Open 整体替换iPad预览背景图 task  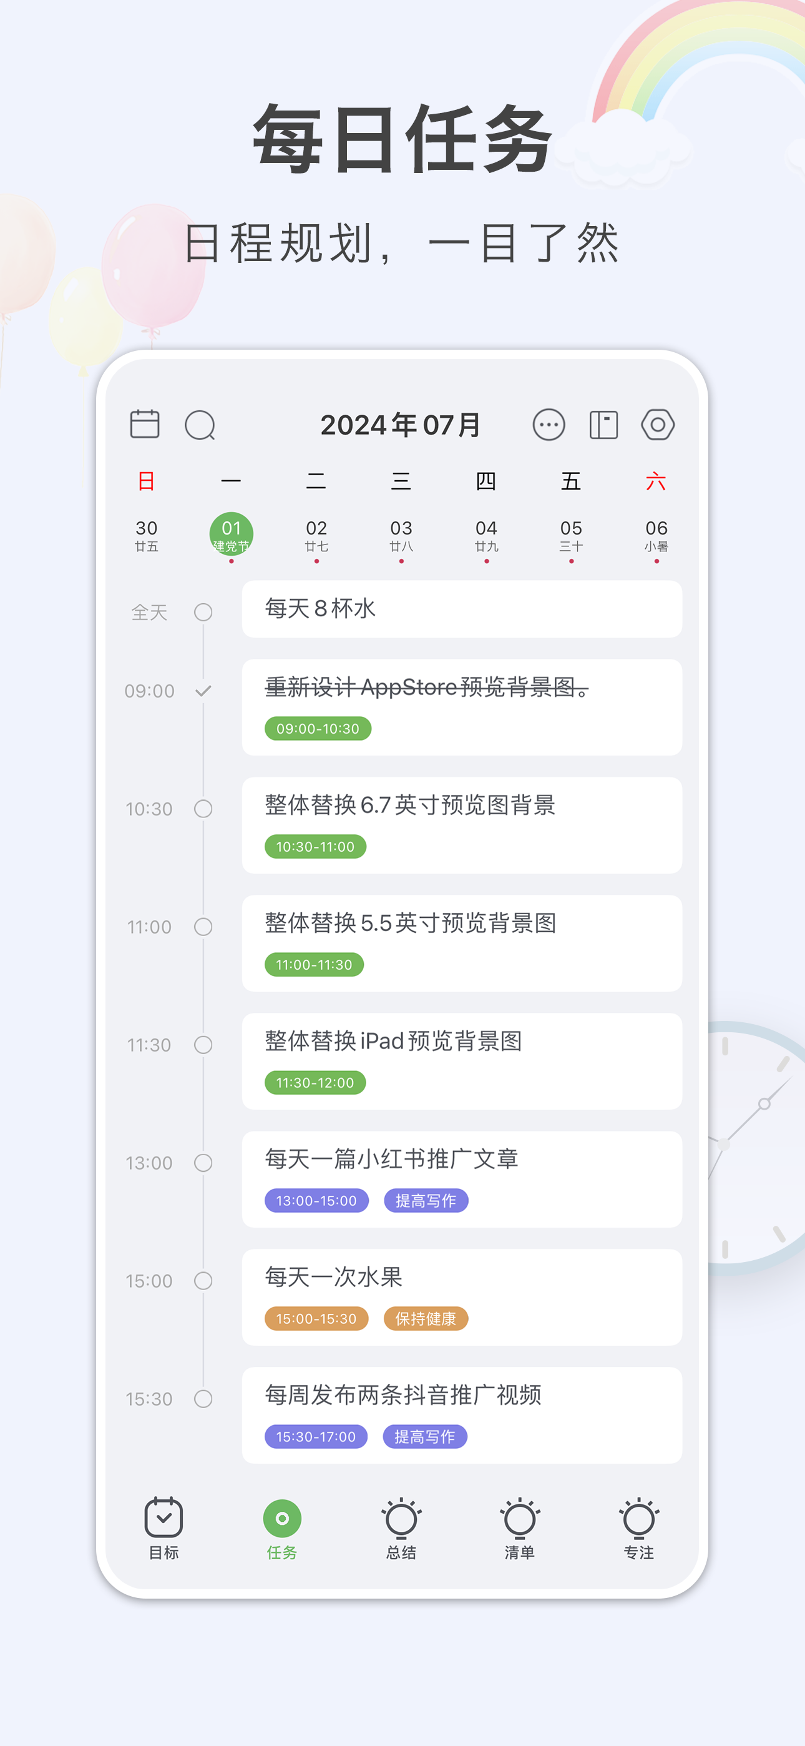pos(461,1061)
